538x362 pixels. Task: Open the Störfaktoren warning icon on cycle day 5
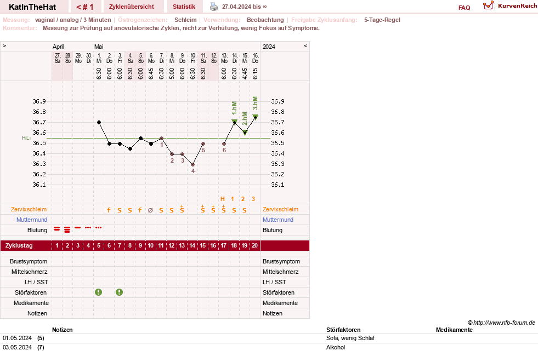[x=99, y=292]
